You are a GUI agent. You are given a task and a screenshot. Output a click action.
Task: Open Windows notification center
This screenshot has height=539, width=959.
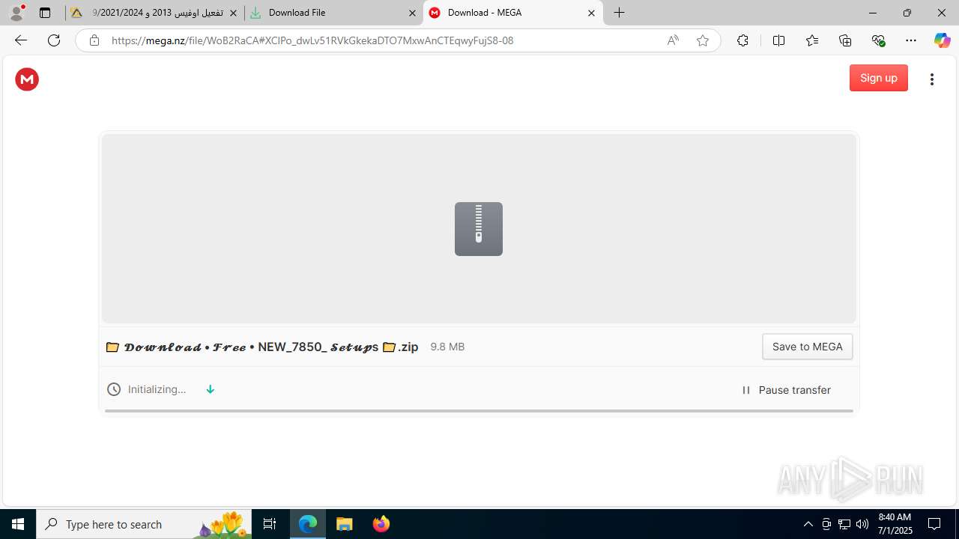(934, 524)
